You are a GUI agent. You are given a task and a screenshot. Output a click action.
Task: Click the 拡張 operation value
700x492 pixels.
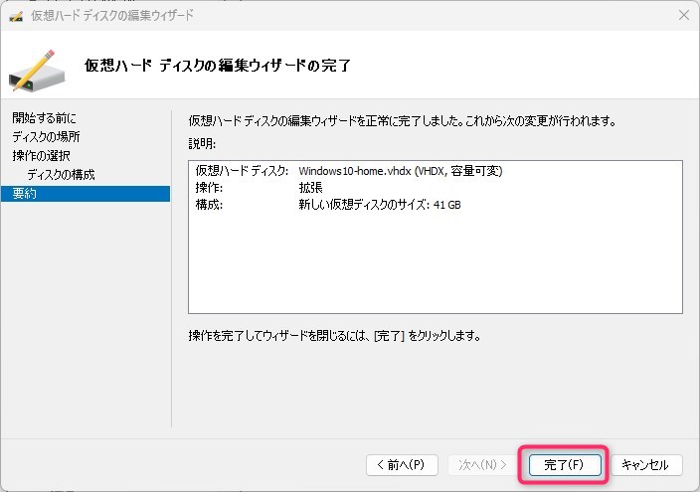pos(310,188)
